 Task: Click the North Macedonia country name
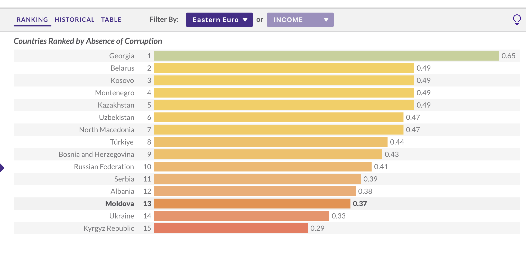tap(107, 130)
